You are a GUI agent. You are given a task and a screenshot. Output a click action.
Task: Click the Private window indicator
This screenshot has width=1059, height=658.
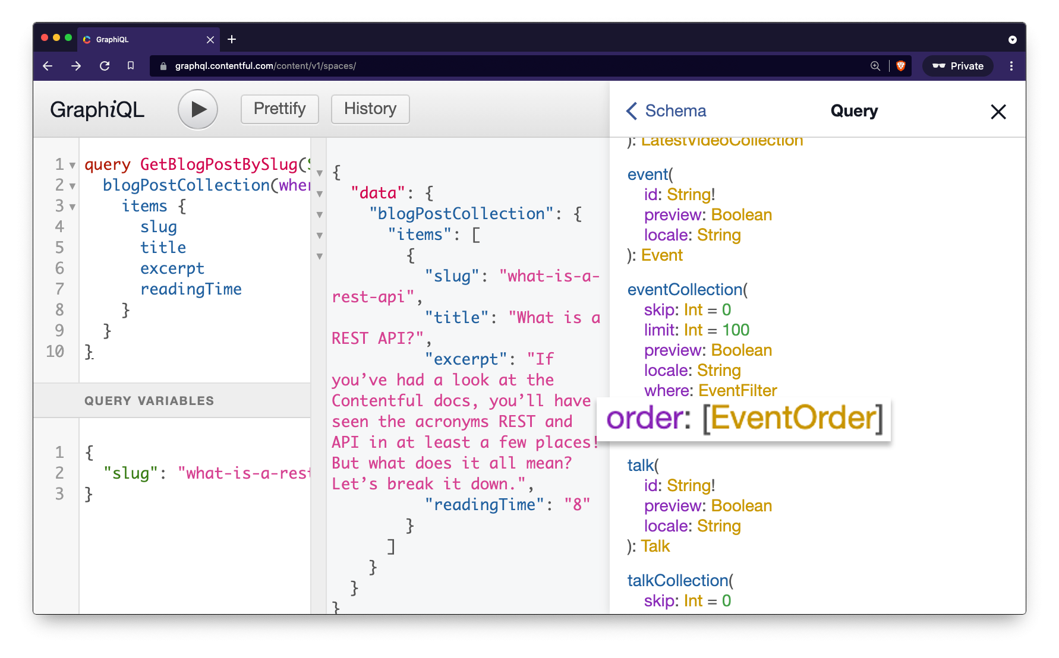coord(958,66)
